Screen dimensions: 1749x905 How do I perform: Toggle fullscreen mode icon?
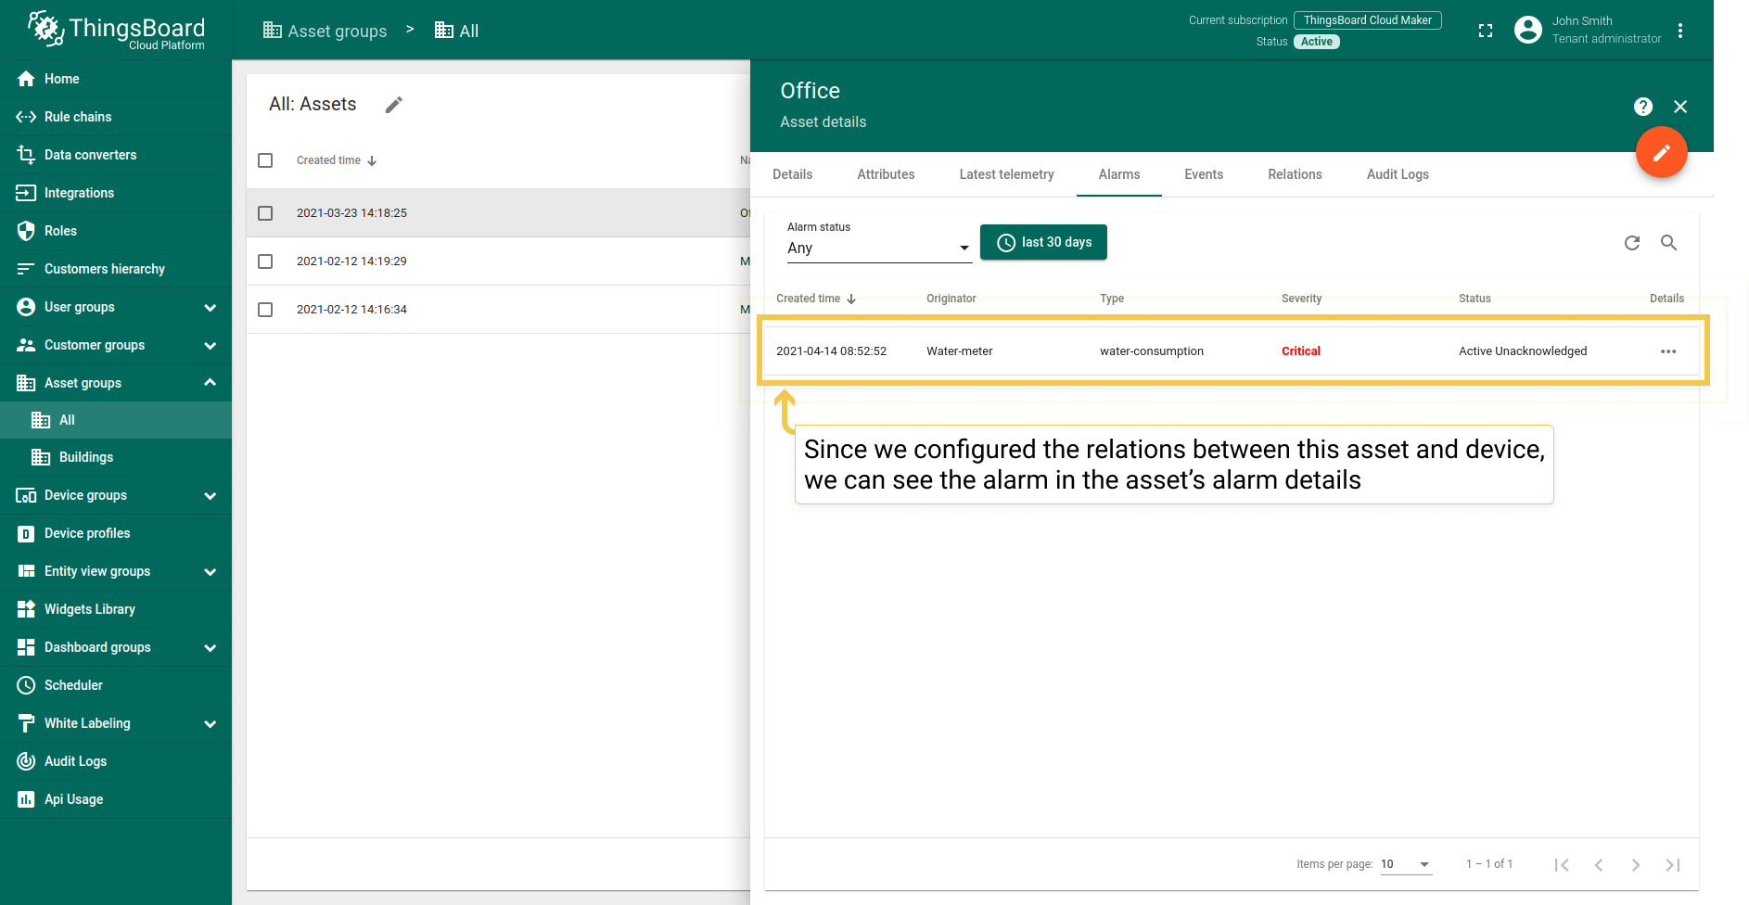1486,31
